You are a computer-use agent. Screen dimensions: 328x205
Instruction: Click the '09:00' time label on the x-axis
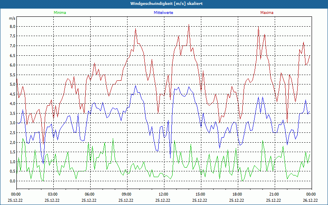coord(127,194)
